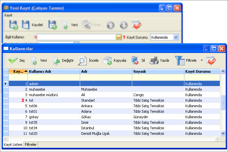Expand the Filtrele dropdown arrow
This screenshot has width=228, height=152.
201,60
